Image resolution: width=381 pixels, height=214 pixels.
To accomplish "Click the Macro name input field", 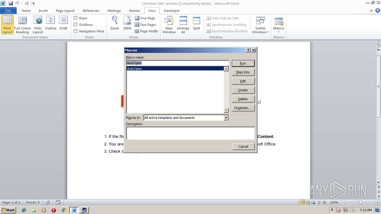I will tap(177, 63).
